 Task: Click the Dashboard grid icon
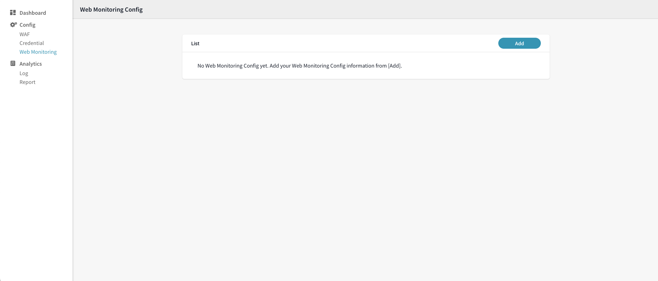tap(13, 13)
